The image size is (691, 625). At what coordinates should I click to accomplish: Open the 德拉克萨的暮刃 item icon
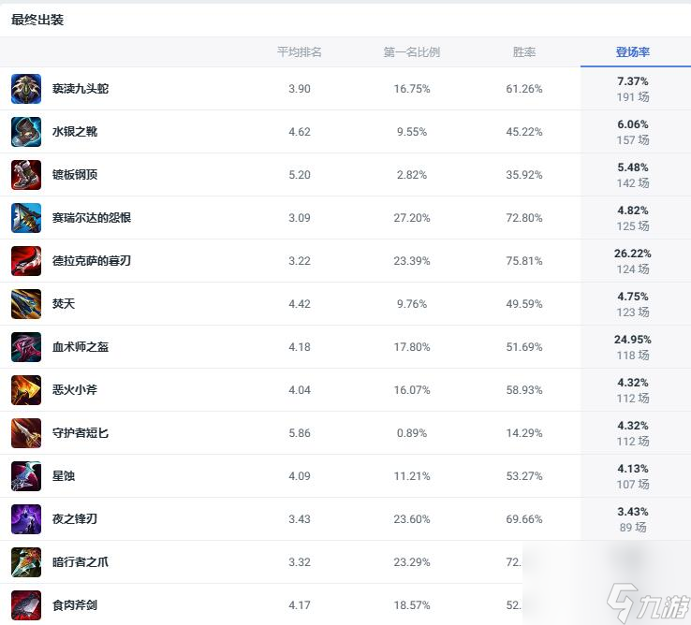[26, 261]
